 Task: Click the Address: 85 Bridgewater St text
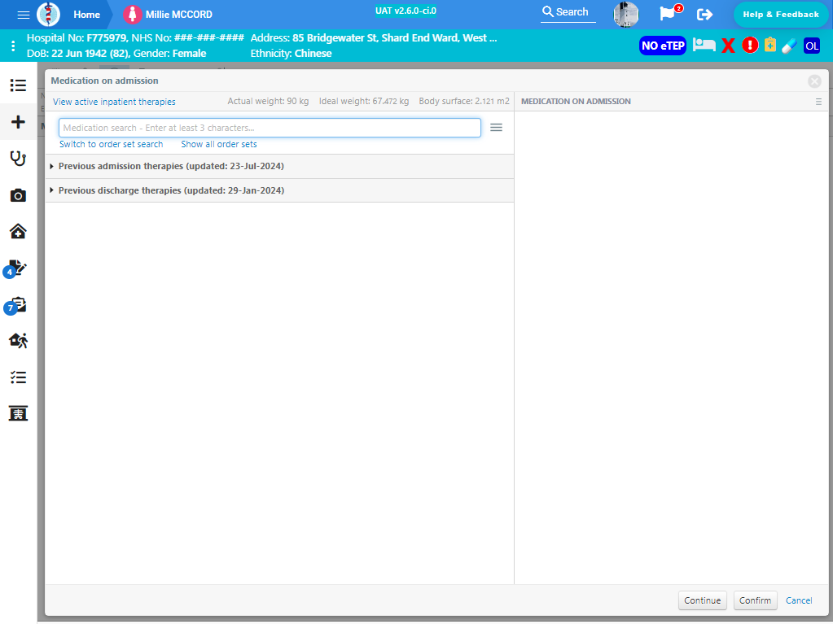(x=374, y=37)
